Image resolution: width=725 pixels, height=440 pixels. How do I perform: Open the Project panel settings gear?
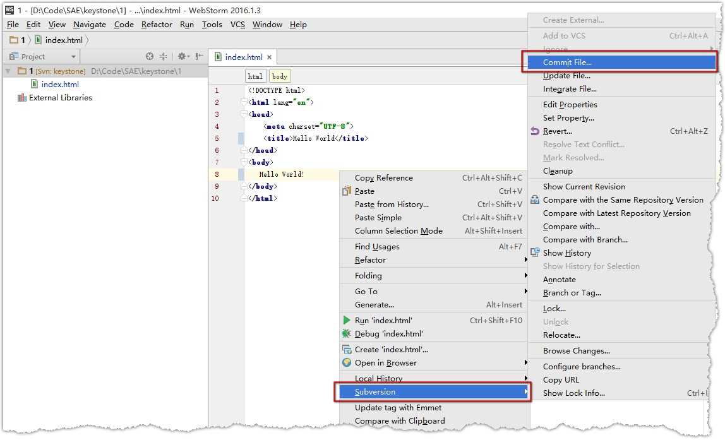point(183,56)
